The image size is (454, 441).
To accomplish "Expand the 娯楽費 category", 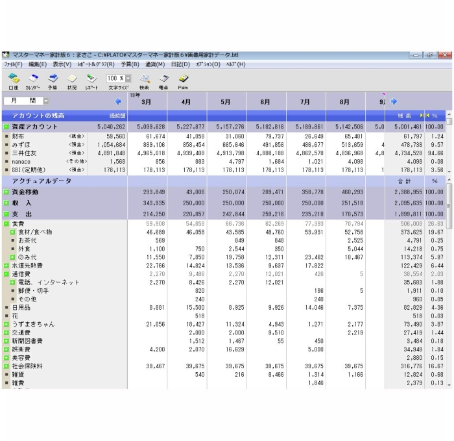I will [x=6, y=349].
